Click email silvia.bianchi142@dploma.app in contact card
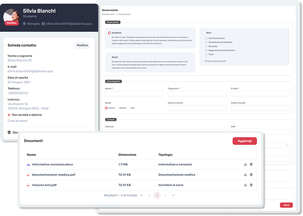The height and width of the screenshot is (216, 303). tap(30, 71)
